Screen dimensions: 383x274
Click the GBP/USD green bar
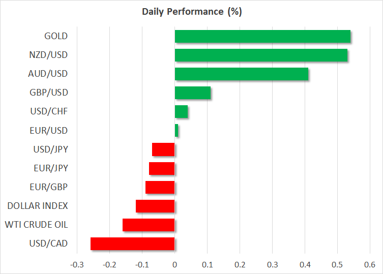193,93
